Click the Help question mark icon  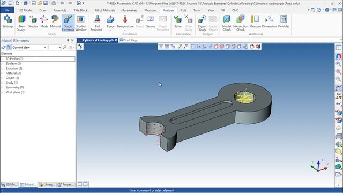pyautogui.click(x=319, y=10)
